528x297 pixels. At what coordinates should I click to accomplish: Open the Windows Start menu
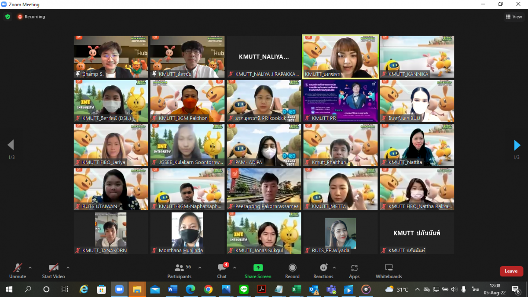[9, 289]
